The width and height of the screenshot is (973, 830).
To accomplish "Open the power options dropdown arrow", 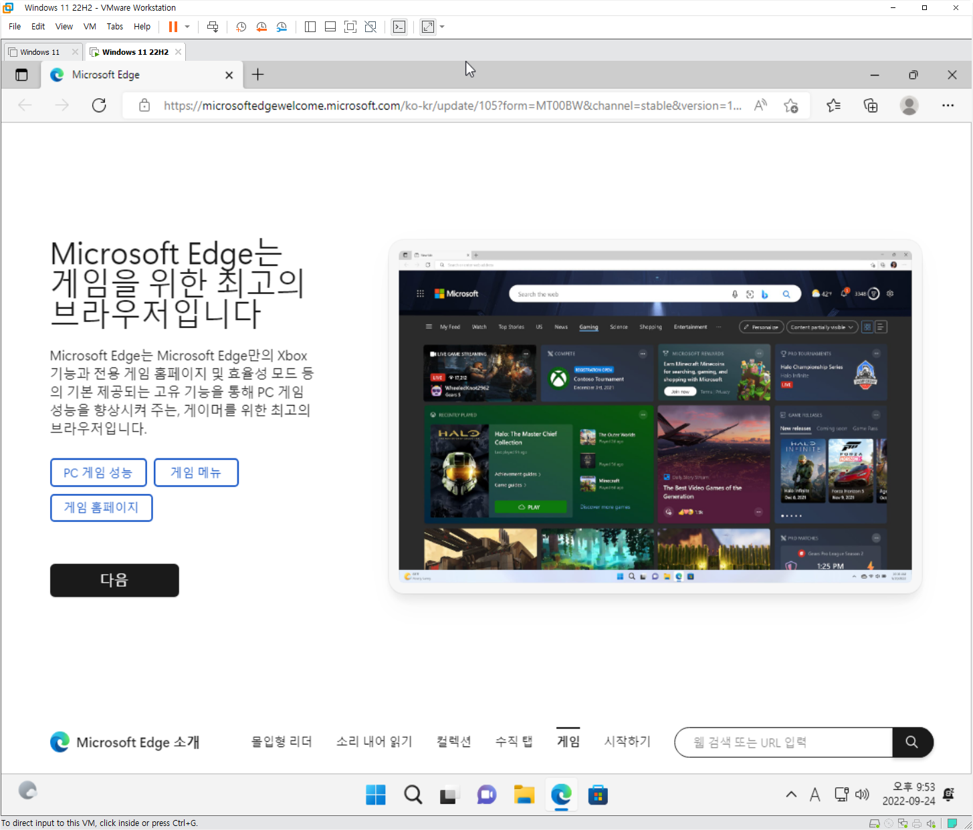I will pos(187,27).
